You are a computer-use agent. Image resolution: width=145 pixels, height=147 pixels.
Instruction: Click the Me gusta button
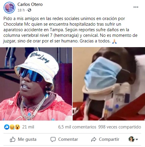(23, 139)
